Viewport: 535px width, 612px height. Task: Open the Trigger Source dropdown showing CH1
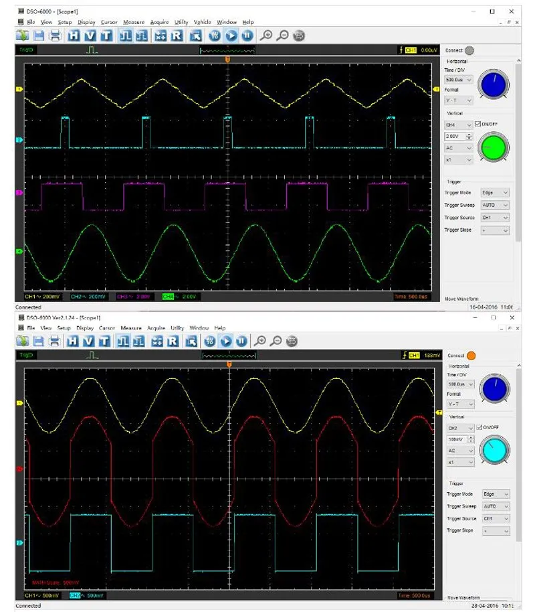495,217
